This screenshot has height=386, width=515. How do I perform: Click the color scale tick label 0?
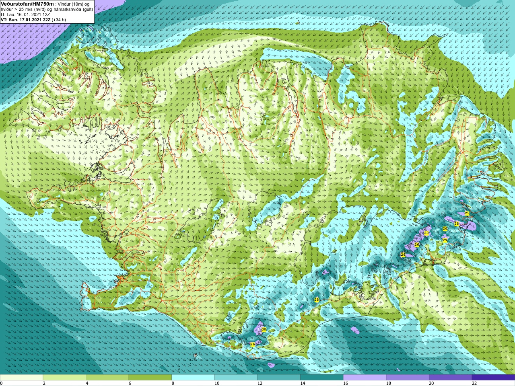point(1,383)
